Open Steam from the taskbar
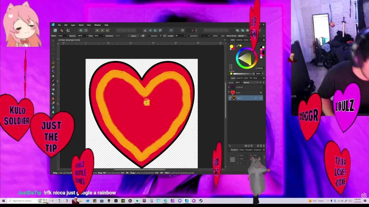Viewport: 369px width, 207px height. click(x=201, y=201)
